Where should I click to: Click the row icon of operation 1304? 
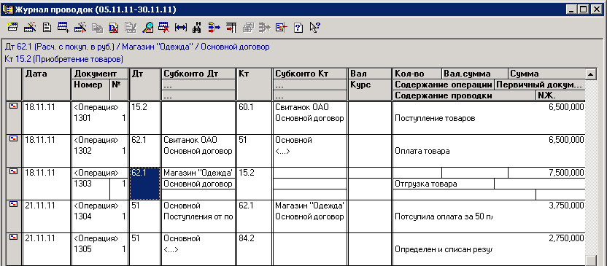(x=13, y=205)
